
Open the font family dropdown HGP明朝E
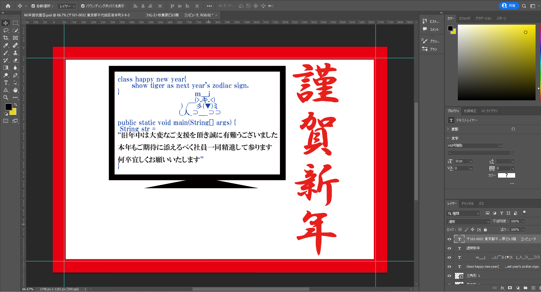(x=501, y=146)
